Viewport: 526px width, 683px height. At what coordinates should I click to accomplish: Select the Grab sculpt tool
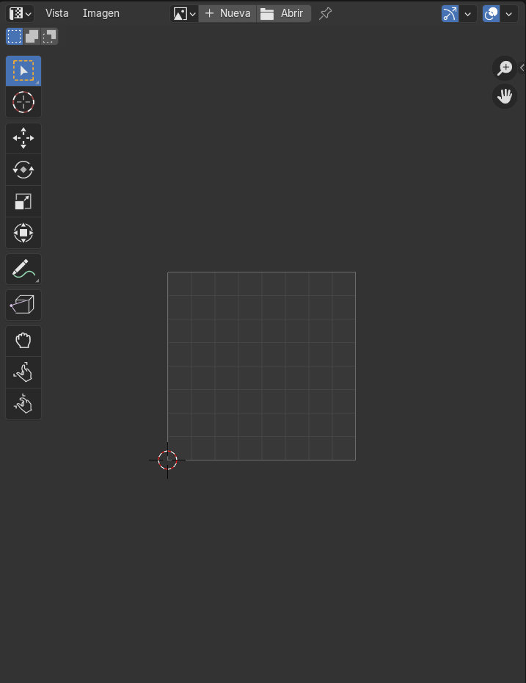point(23,341)
